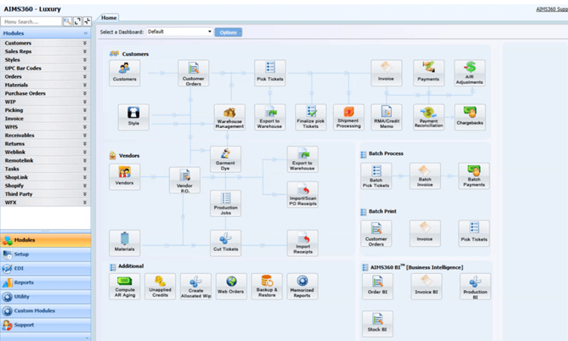Open Compute AR Aging icon
568x341 pixels.
pyautogui.click(x=125, y=287)
